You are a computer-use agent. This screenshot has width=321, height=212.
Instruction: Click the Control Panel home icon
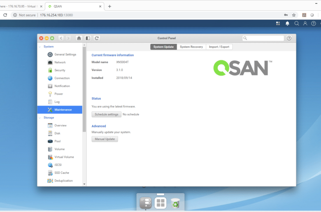point(79,38)
